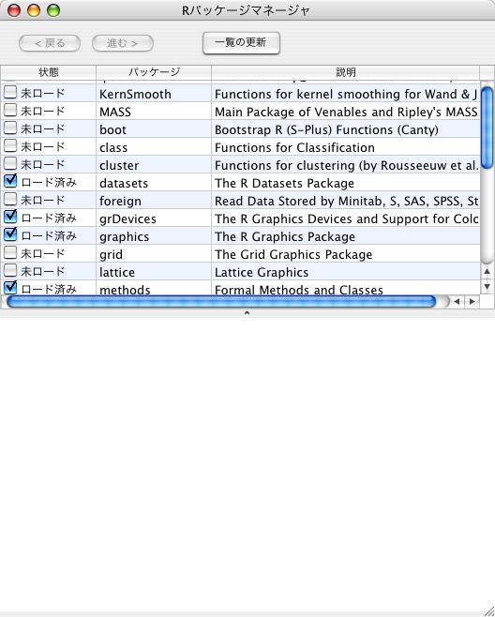Click the yellow minimize window button
Viewport: 495px width, 617px height.
click(x=34, y=10)
